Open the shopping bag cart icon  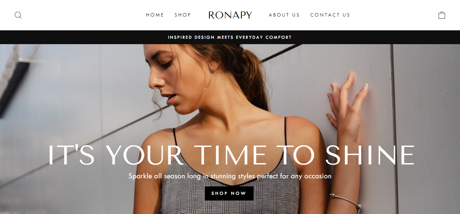(442, 15)
